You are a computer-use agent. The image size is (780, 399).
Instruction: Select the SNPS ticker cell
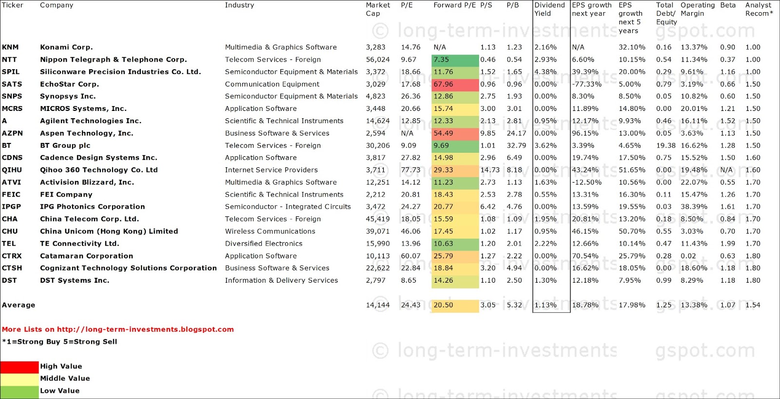click(x=12, y=96)
